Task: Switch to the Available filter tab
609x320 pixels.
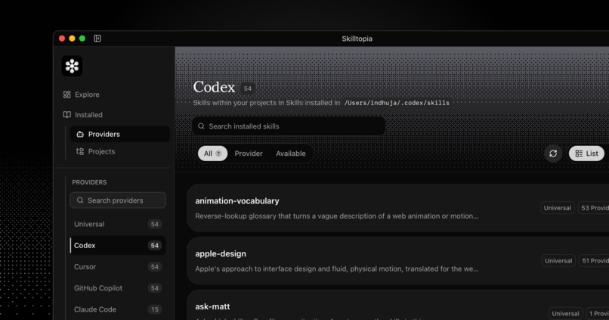Action: click(x=291, y=154)
